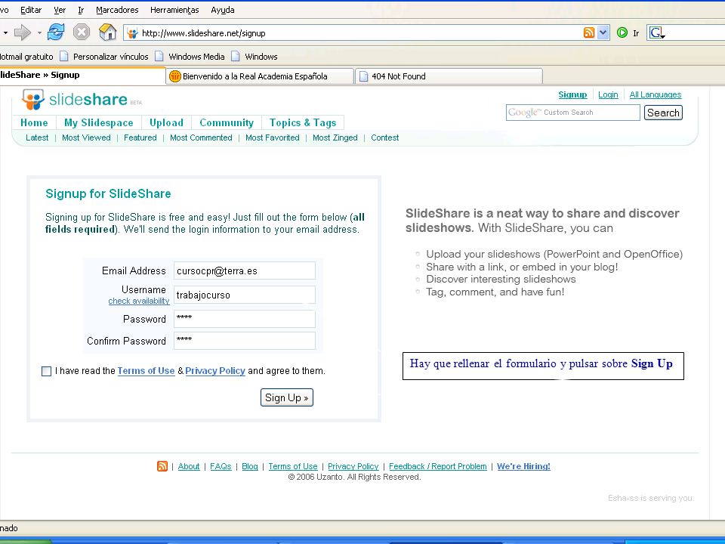The height and width of the screenshot is (544, 725).
Task: Click the Confirm Password field
Action: tap(245, 341)
